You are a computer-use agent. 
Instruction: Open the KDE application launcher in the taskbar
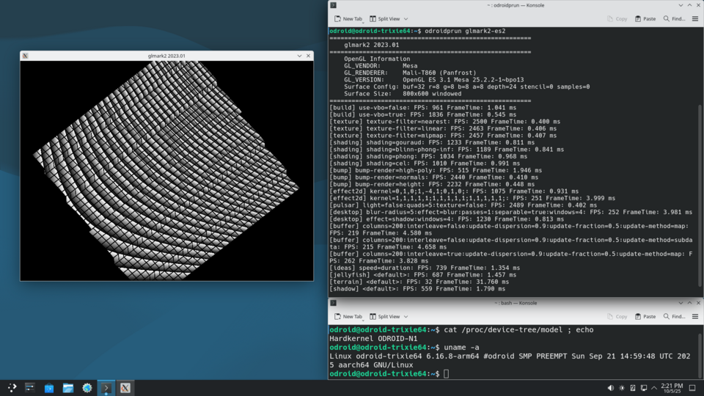point(12,388)
